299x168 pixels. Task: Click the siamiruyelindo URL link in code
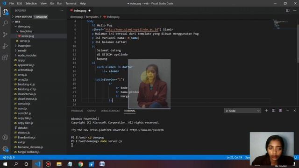tap(132, 29)
